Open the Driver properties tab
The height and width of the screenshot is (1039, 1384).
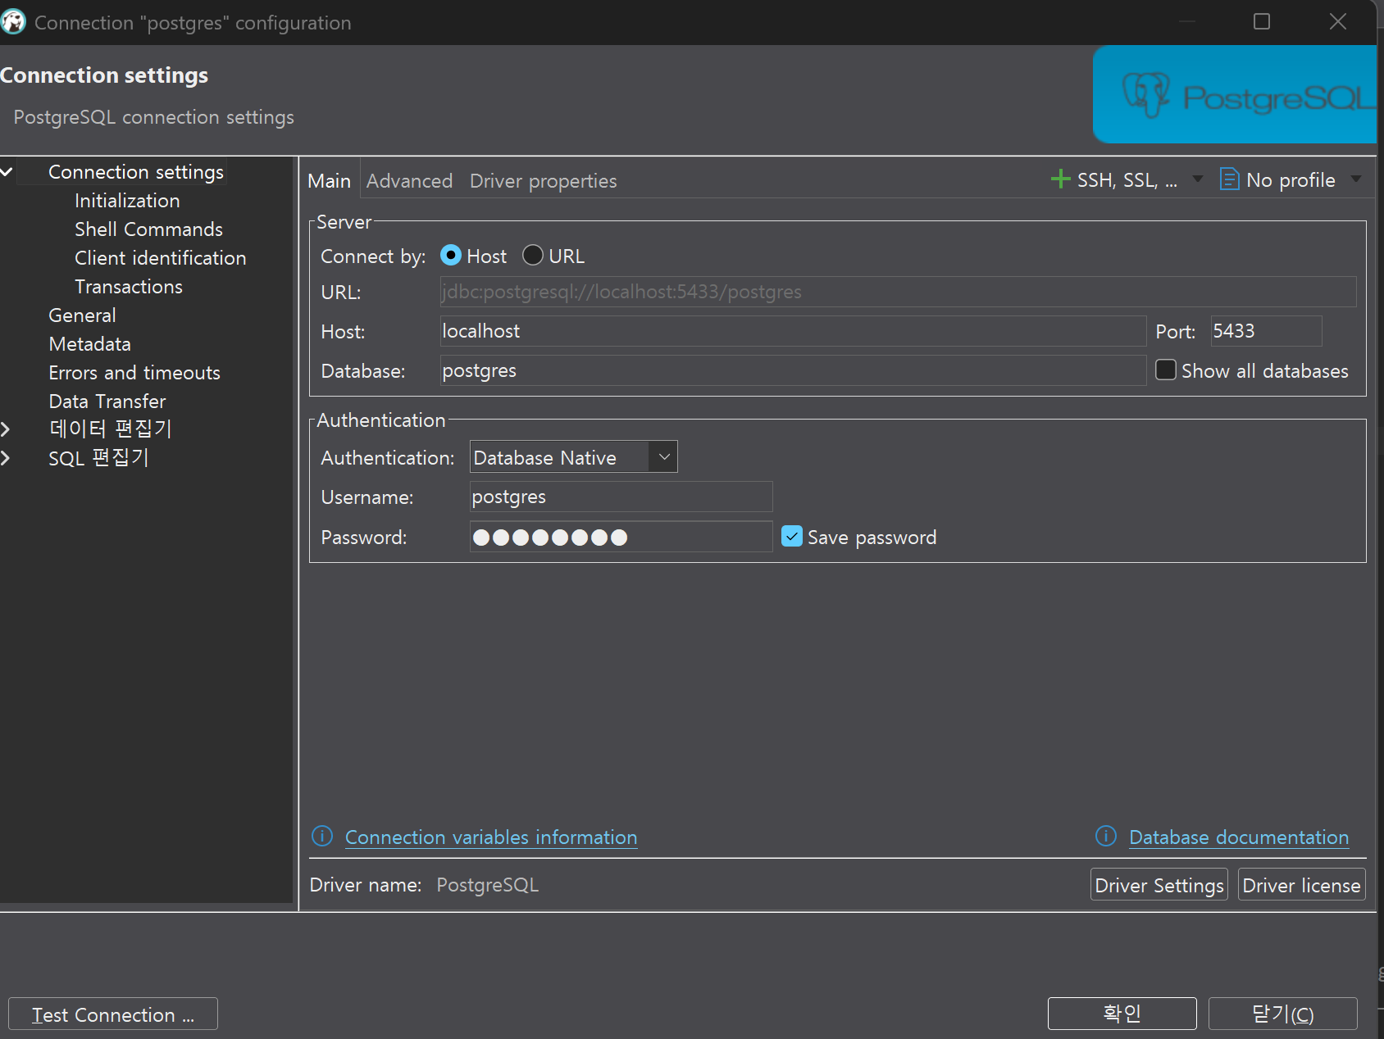543,180
